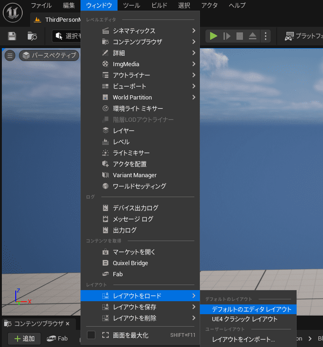Click the eject icon
The height and width of the screenshot is (347, 323).
coord(252,36)
